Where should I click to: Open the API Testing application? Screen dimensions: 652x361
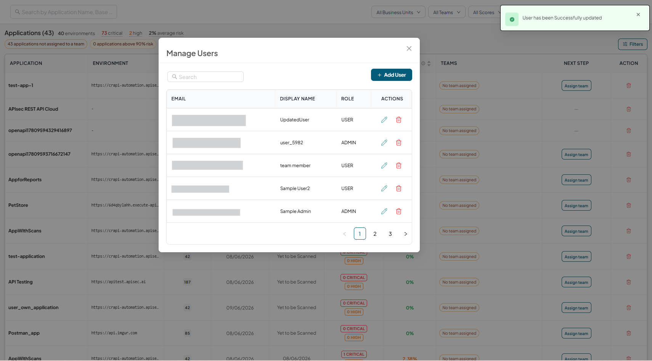click(21, 282)
